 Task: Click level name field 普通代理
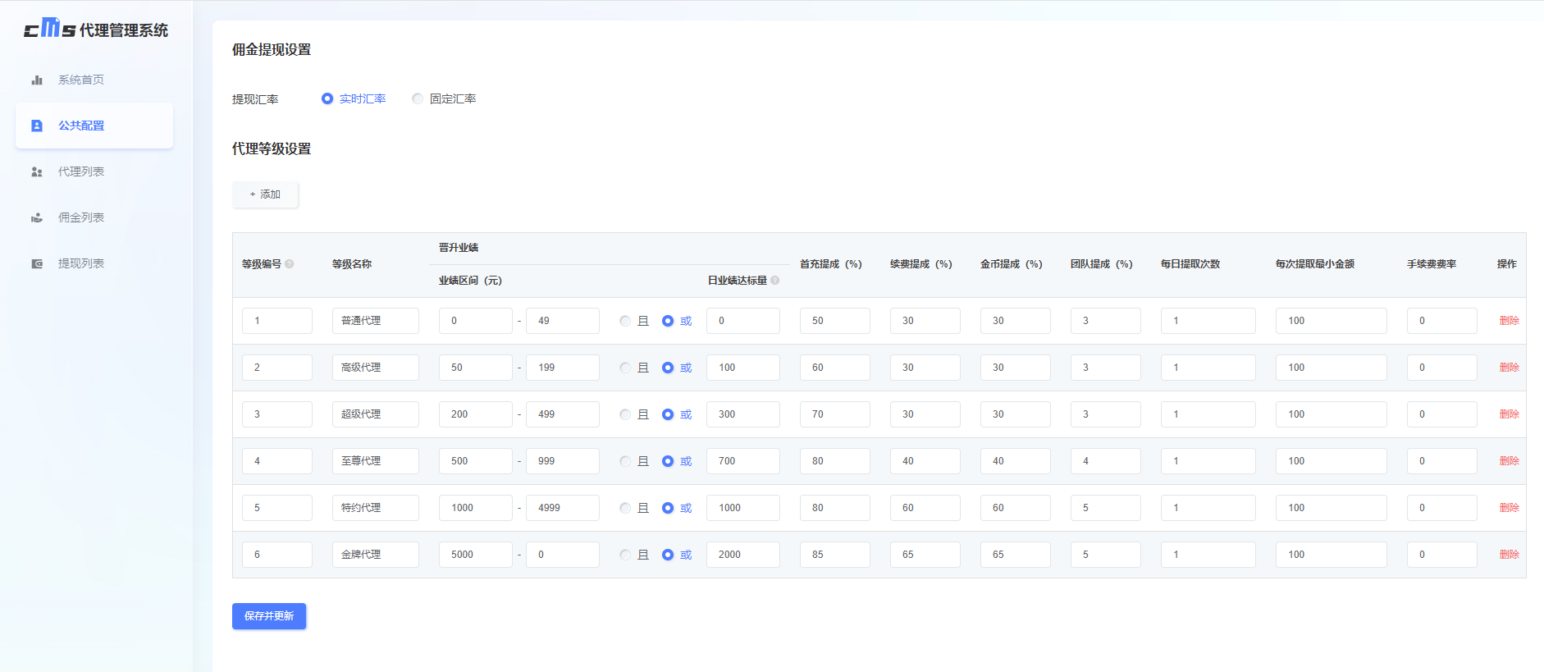click(376, 321)
